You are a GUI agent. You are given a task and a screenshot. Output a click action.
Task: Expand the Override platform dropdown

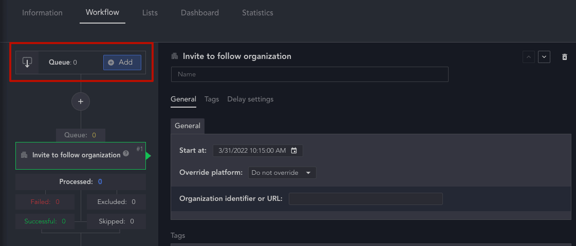[282, 173]
